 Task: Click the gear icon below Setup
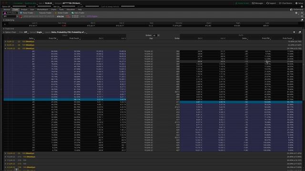[x=302, y=6]
